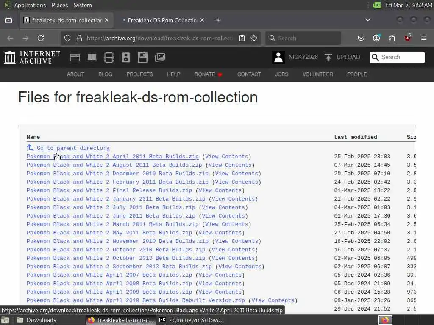Open the PROJECTS nav item
Image resolution: width=434 pixels, height=325 pixels.
coord(139,74)
